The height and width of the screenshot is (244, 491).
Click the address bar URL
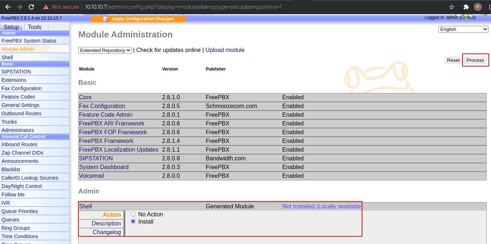pyautogui.click(x=183, y=7)
